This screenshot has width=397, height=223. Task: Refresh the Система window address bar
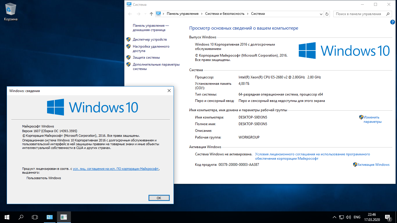(327, 14)
